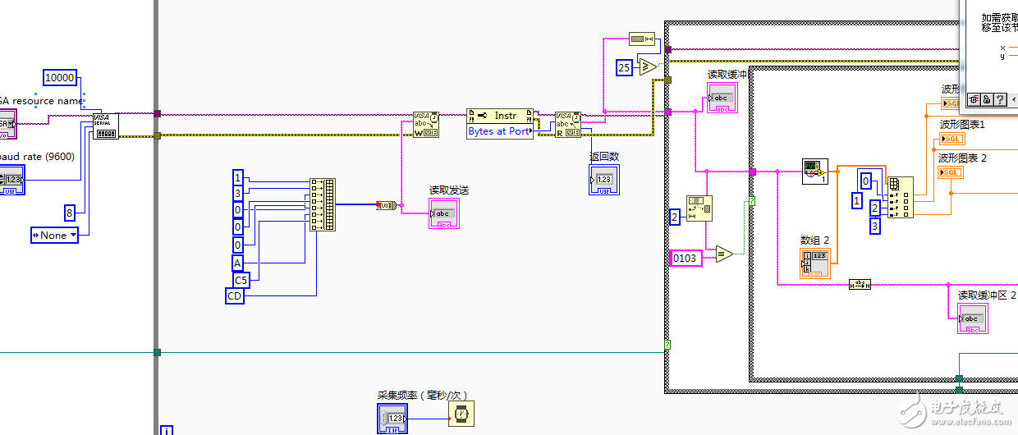The image size is (1018, 435).
Task: Toggle the Context Help lock button
Action: 987,98
